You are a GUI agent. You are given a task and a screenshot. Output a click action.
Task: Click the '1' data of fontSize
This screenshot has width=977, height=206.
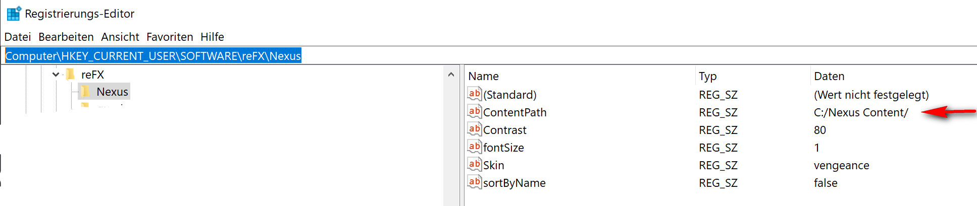[817, 148]
